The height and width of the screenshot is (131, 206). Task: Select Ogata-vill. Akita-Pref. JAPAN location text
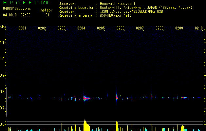click(146, 8)
